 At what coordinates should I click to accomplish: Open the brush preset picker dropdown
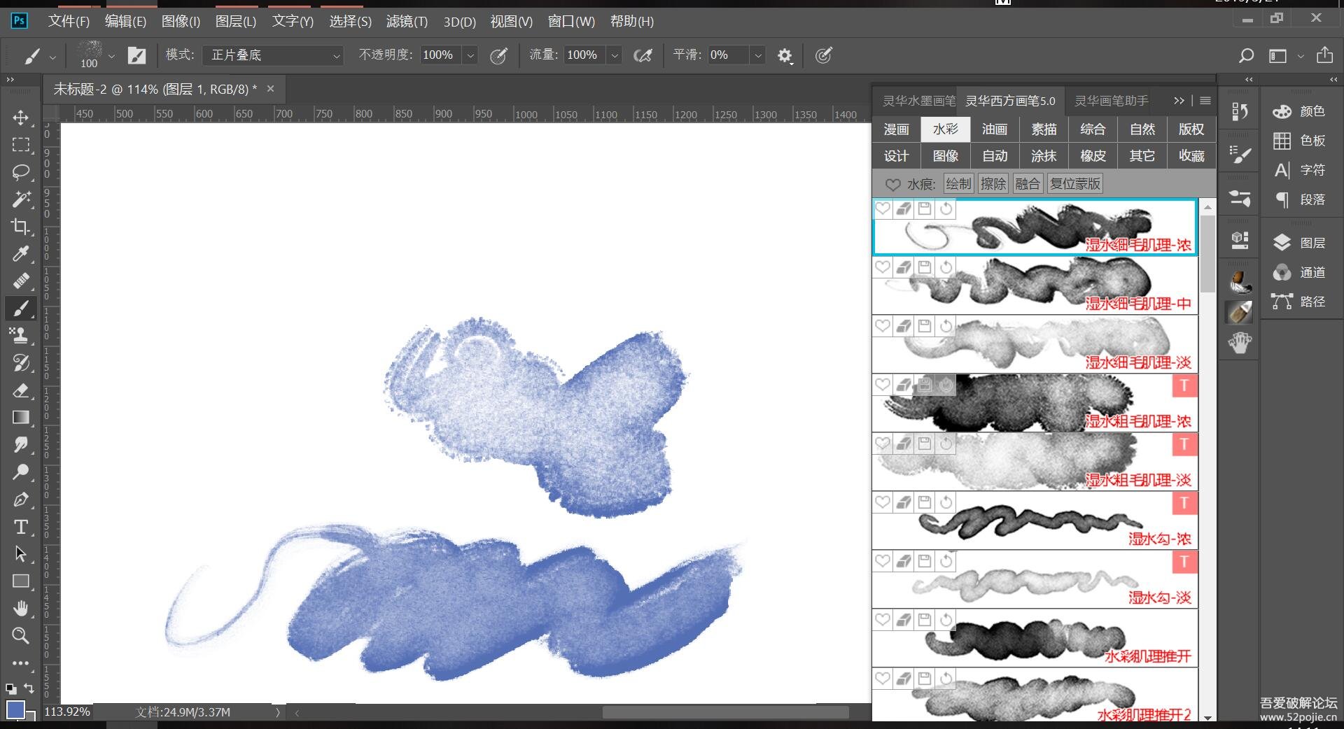(111, 55)
